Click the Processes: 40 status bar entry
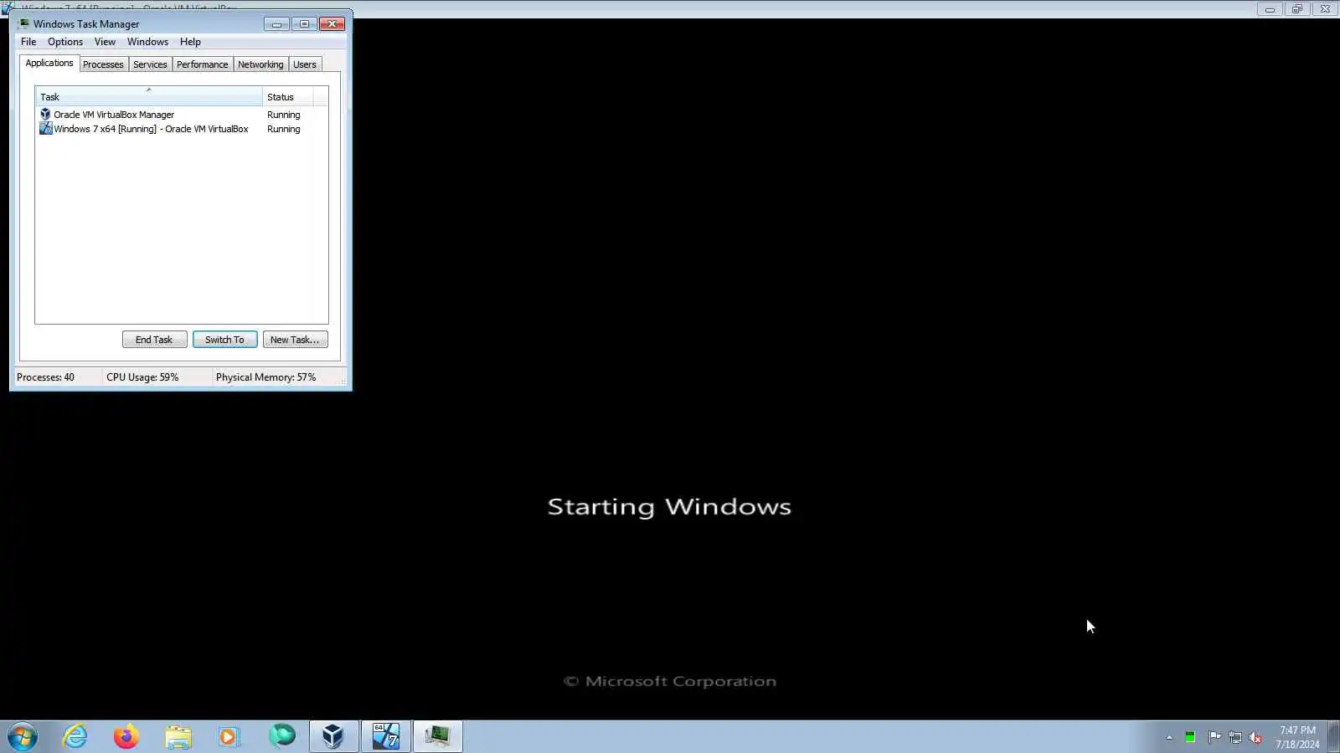 pos(45,377)
